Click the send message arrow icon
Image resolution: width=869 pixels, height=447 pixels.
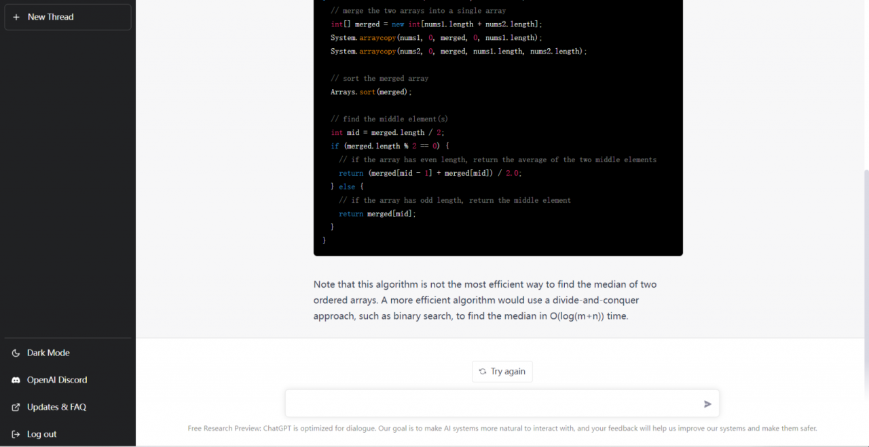[x=707, y=404]
